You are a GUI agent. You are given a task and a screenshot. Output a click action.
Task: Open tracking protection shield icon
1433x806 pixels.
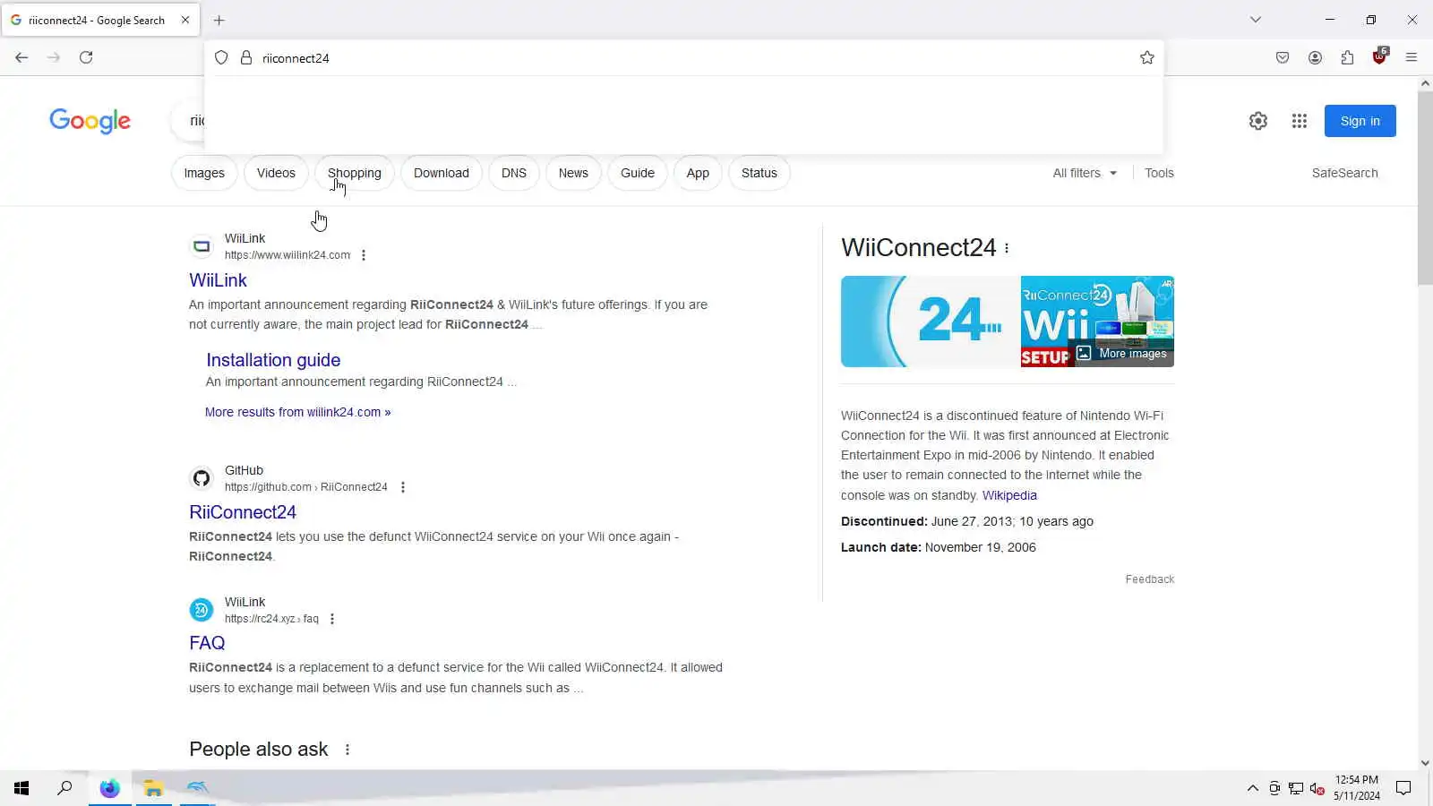[221, 58]
